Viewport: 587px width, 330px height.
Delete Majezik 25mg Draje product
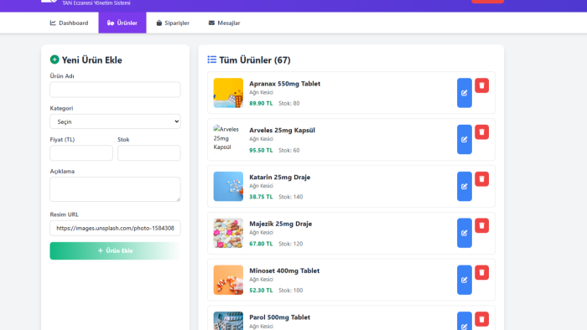coord(482,225)
